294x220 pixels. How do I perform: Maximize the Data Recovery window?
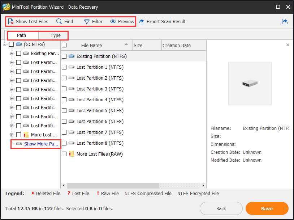(x=278, y=7)
